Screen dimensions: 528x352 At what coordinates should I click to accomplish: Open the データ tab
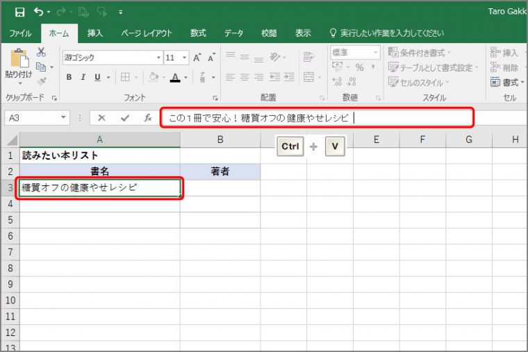coord(233,33)
